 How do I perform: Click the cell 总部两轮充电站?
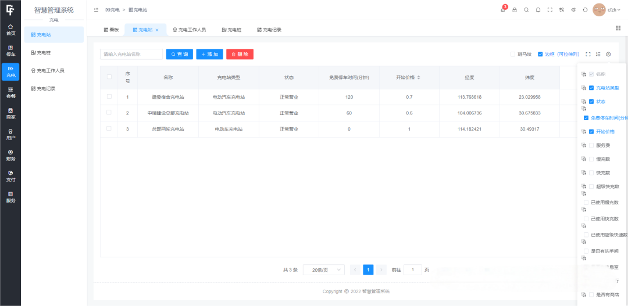click(x=168, y=129)
